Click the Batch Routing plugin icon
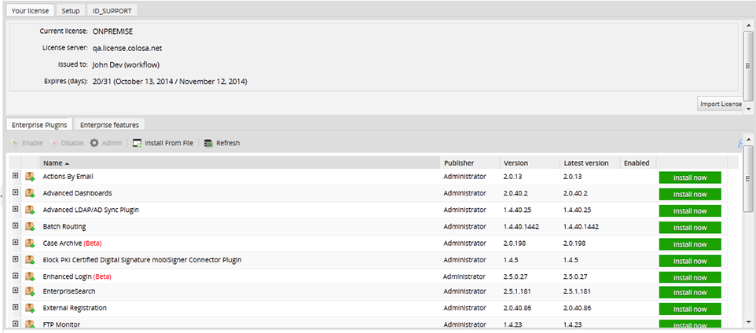This screenshot has height=333, width=756. coord(30,226)
